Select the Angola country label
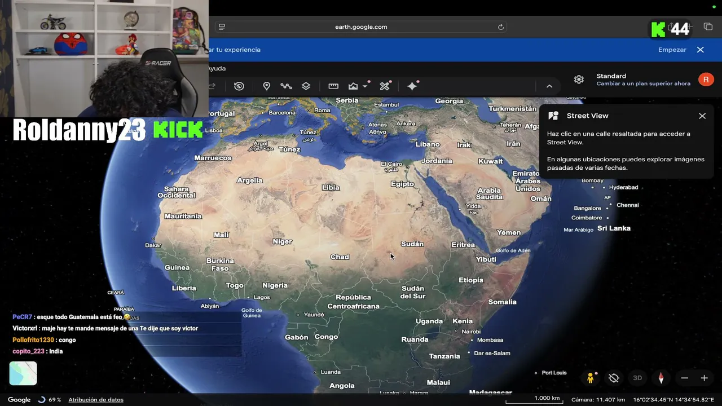Viewport: 722px width, 406px height. point(342,386)
